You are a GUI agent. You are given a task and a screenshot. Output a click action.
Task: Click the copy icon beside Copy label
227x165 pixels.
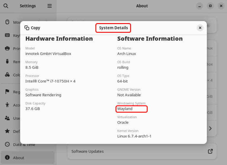coord(27,28)
